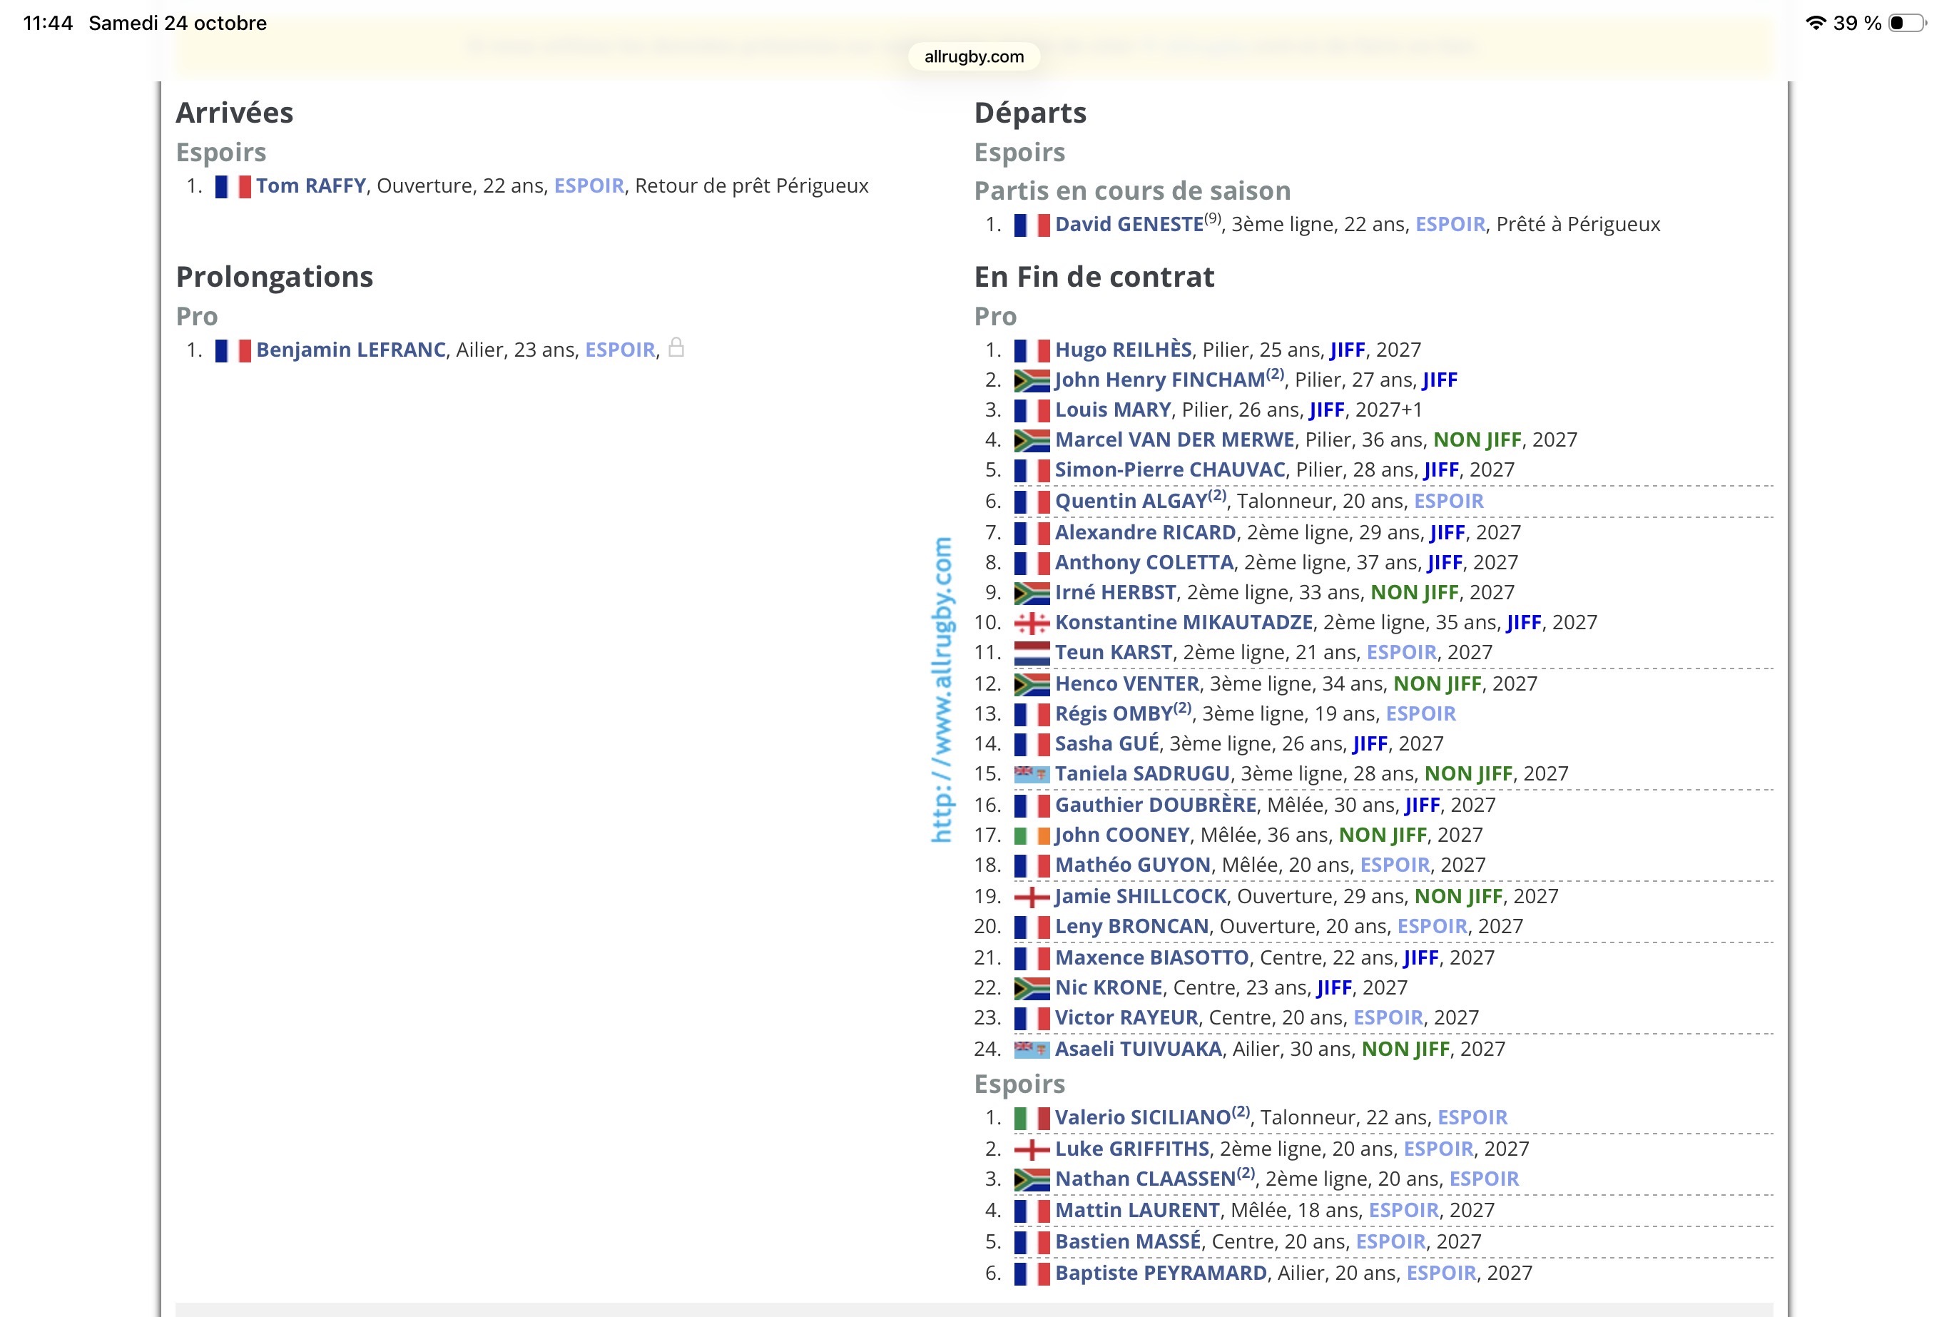Screen dimensions: 1949x1317
Task: Click the South African flag beside Nic KRONE
Action: coord(1032,988)
